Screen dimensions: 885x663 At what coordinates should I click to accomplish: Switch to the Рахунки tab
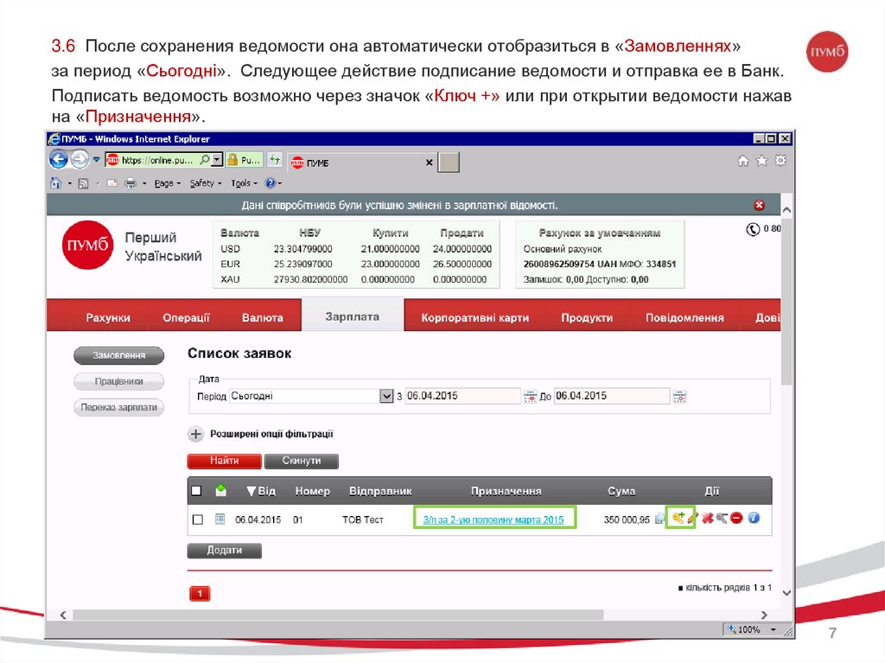pyautogui.click(x=108, y=318)
